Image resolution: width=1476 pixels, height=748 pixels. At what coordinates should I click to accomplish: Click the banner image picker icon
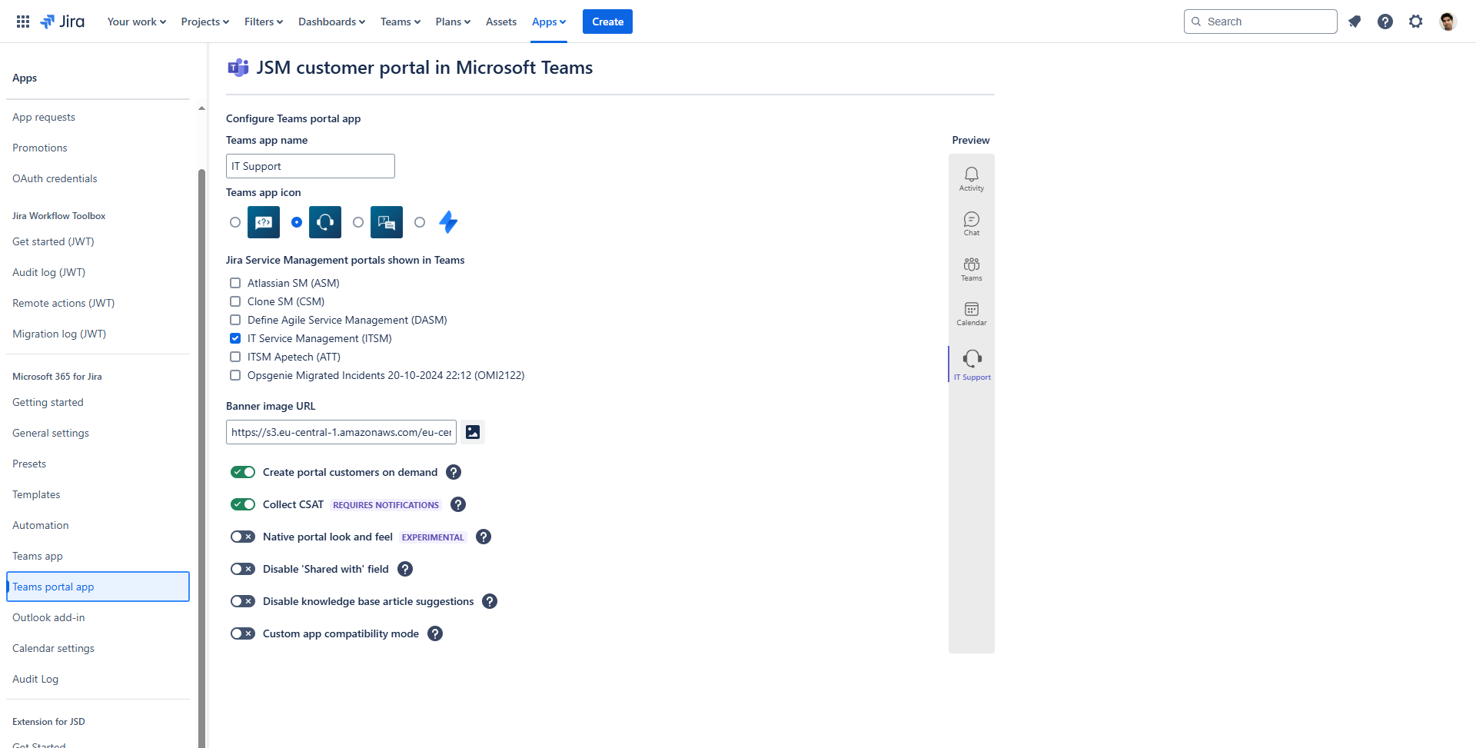473,432
